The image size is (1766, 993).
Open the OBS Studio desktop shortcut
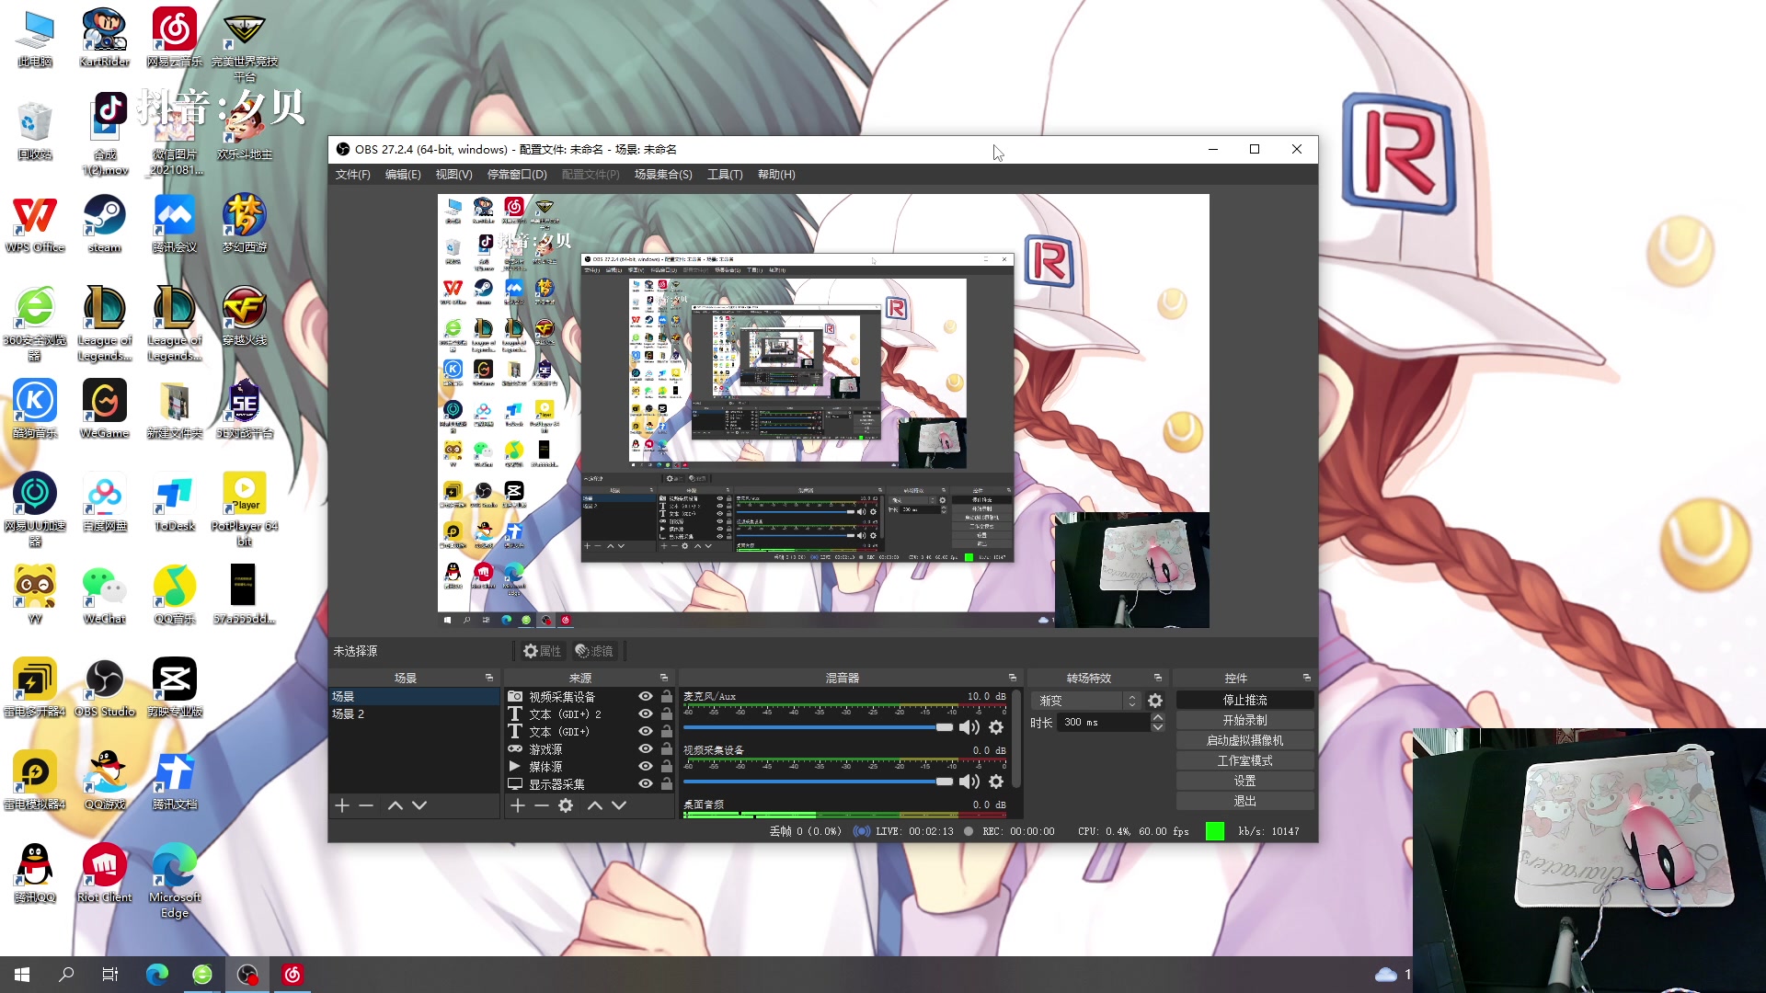point(105,688)
